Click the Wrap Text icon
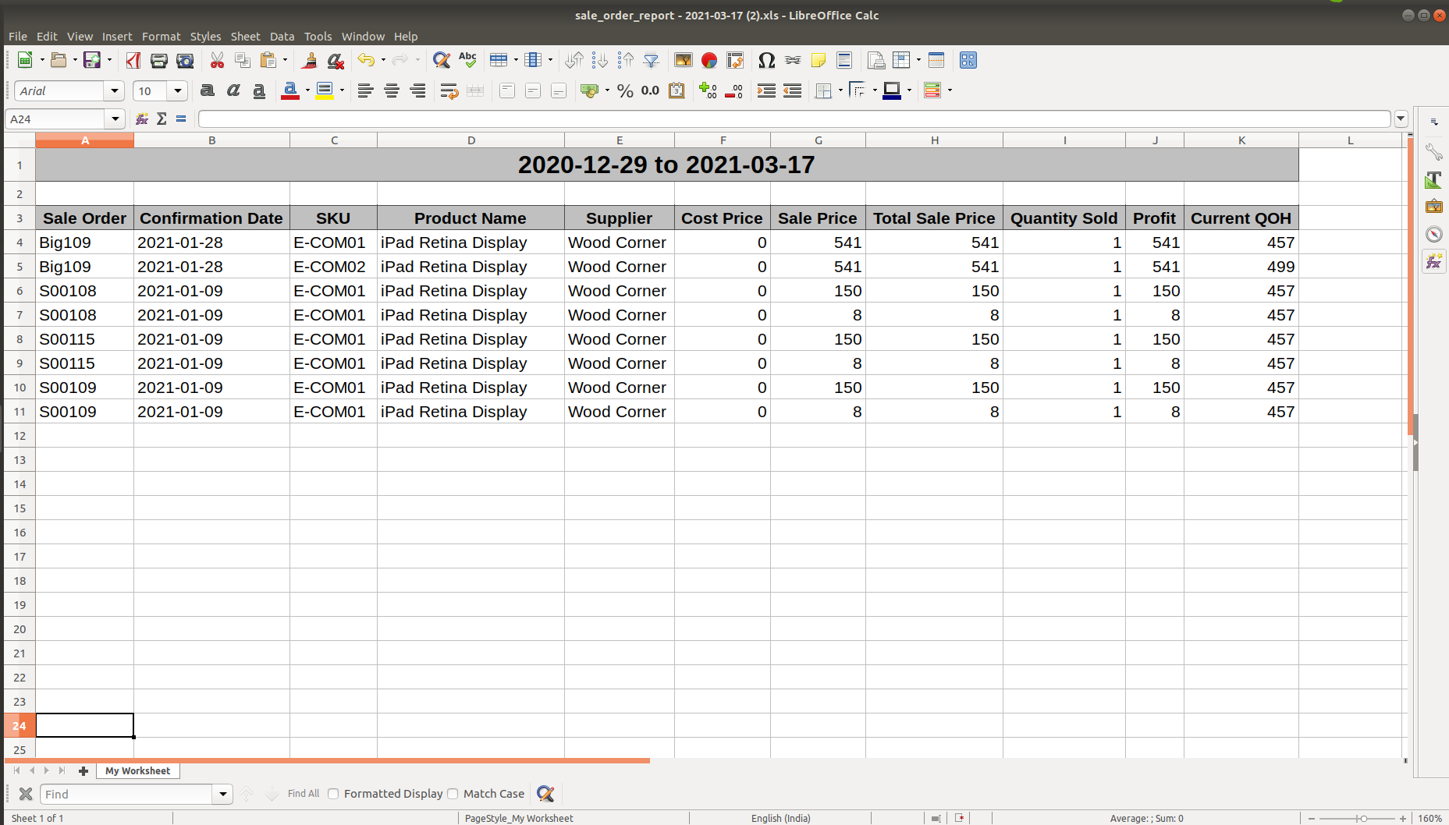 coord(449,90)
